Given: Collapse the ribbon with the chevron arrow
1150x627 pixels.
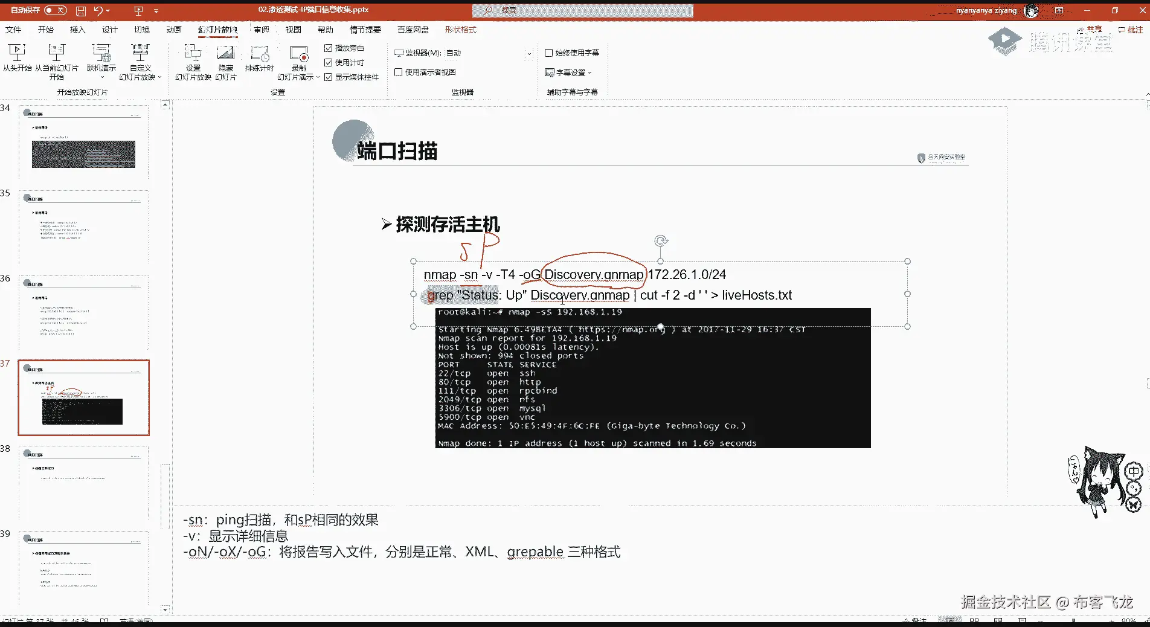Looking at the screenshot, I should 1147,94.
